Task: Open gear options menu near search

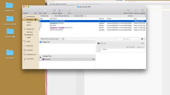Action: point(143,39)
